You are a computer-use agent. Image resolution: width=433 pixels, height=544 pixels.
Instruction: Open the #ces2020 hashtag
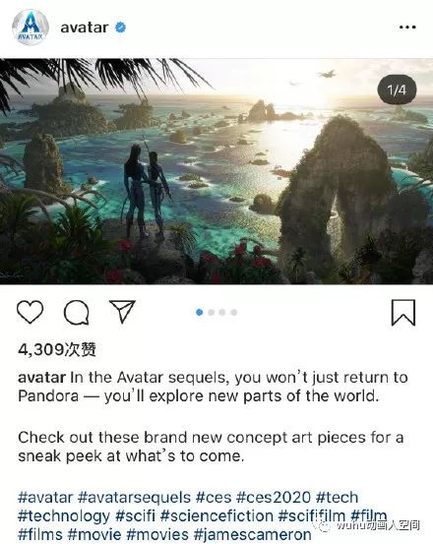(274, 498)
